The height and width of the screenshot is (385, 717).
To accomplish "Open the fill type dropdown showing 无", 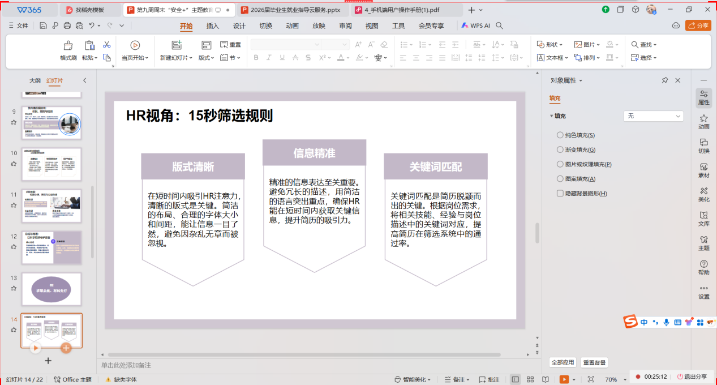I will pos(653,116).
